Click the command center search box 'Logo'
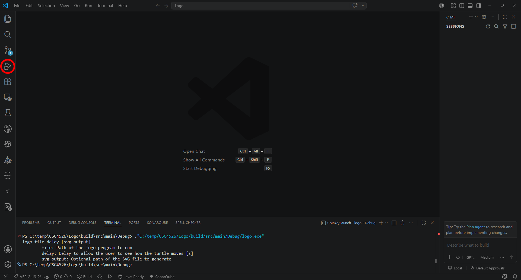 coord(260,5)
